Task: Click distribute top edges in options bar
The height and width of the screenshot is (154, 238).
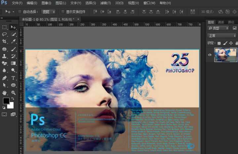Action: (144, 12)
